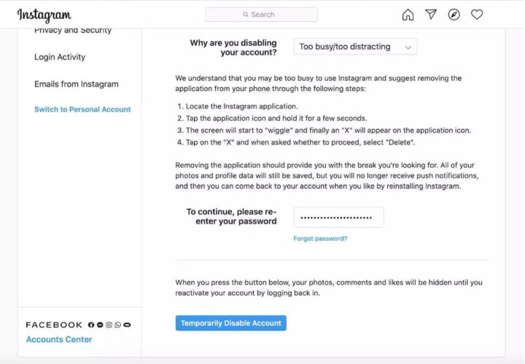525x364 pixels.
Task: Click the WhatsApp icon in the footer
Action: 117,325
